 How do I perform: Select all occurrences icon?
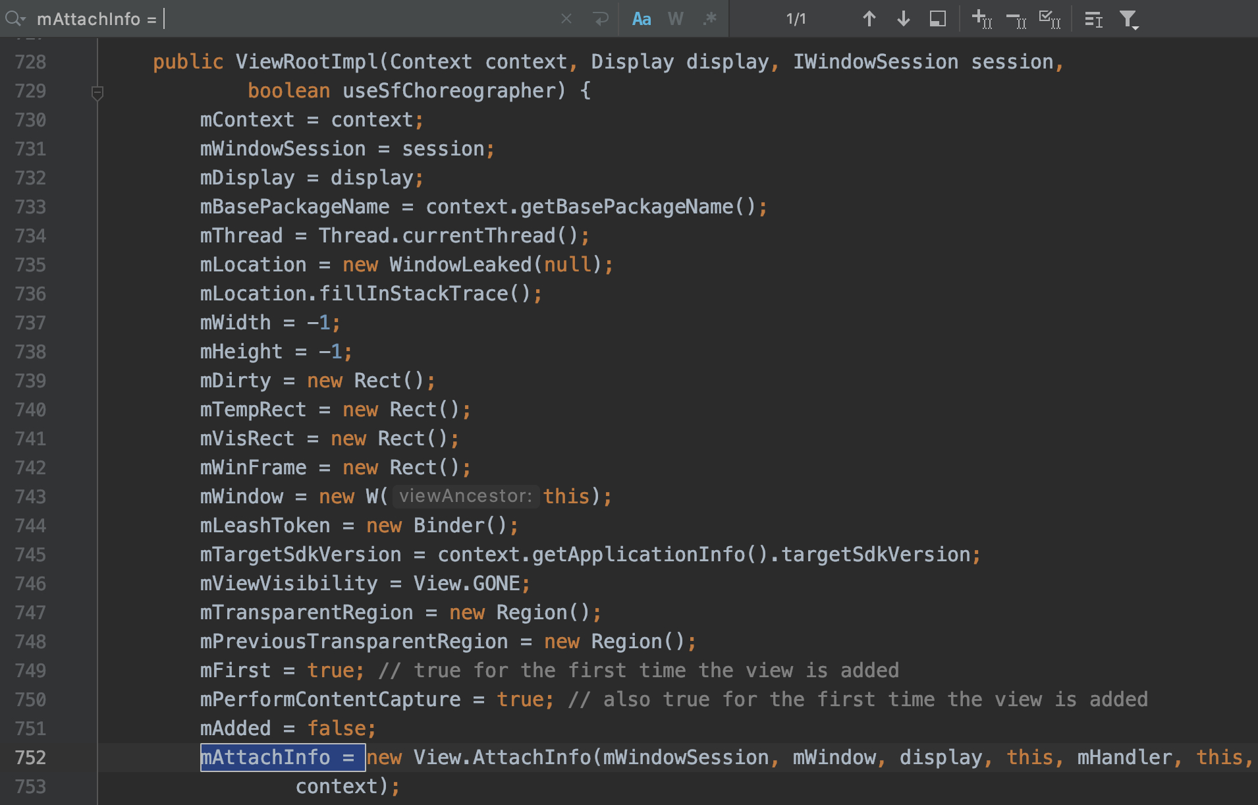[1050, 19]
